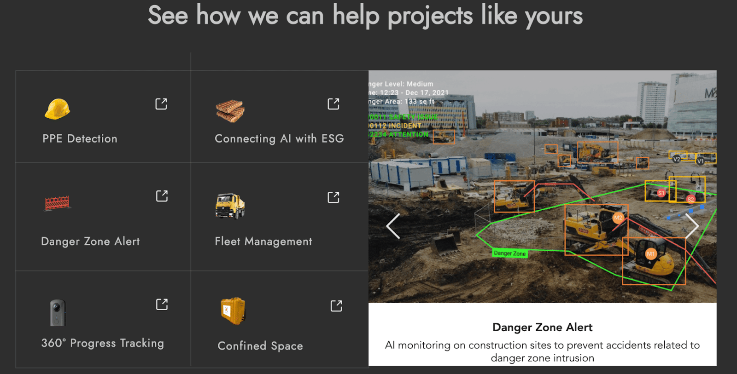Click the construction site danger zone image
Screen dimensions: 737x374
pyautogui.click(x=542, y=186)
